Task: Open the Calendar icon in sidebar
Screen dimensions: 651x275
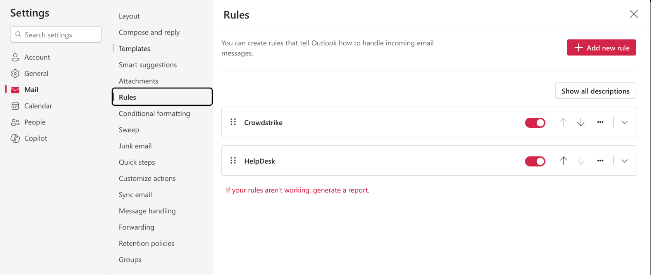Action: 15,106
